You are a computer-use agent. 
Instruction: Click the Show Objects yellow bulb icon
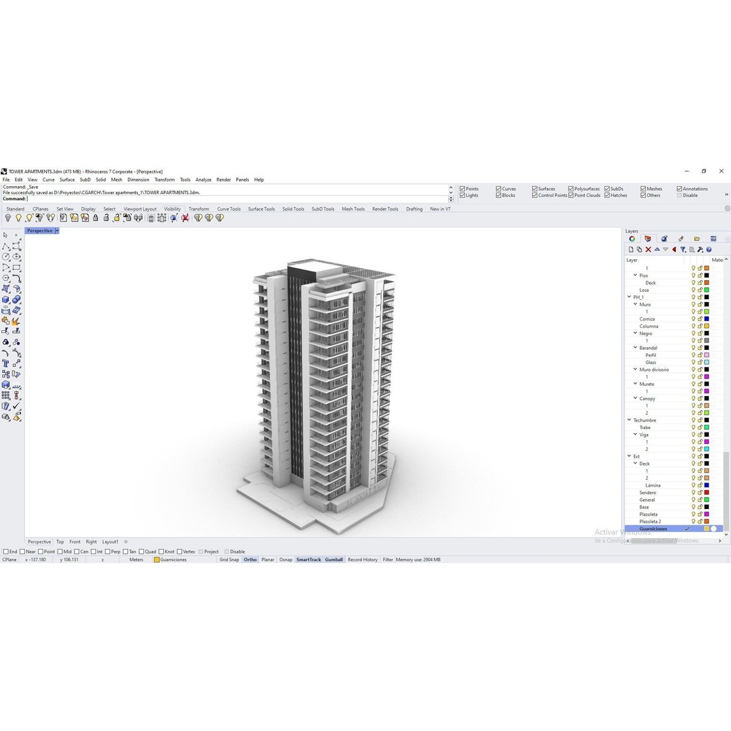[19, 218]
